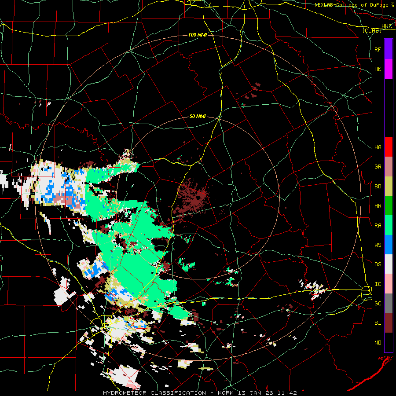Click the 'BI' legend label

[378, 323]
